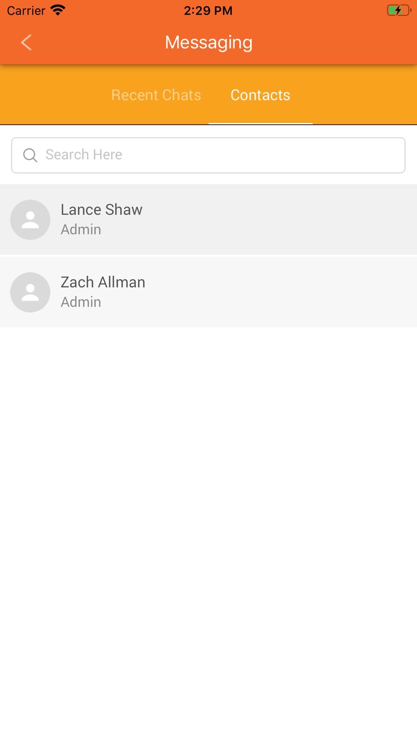Click the Admin label under Zach Allman
417x742 pixels.
(x=81, y=302)
